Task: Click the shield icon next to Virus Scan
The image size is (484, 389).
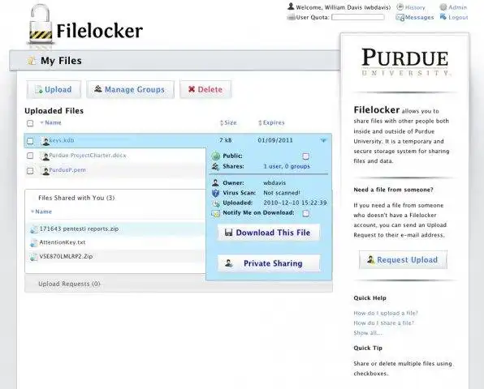Action: (x=215, y=193)
